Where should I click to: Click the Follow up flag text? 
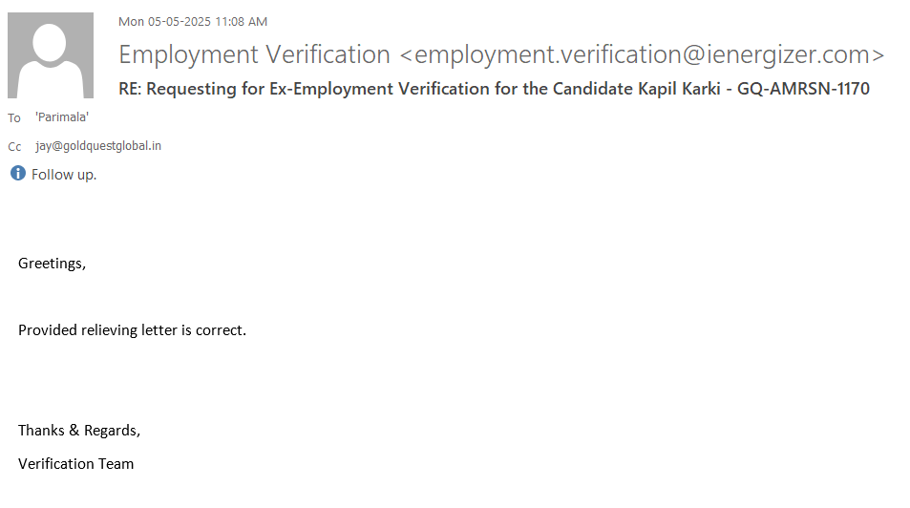[x=64, y=175]
